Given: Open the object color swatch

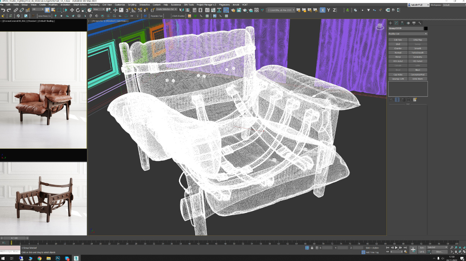Looking at the screenshot, I should click(x=426, y=28).
